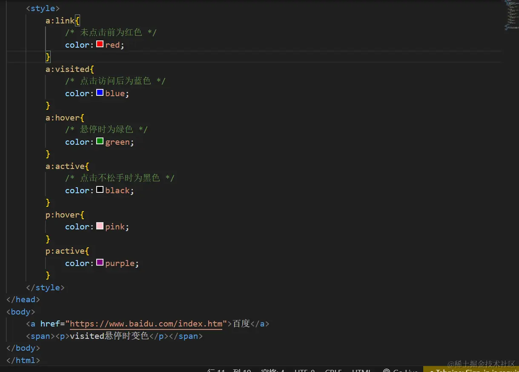Click the HTML language mode indicator
519x372 pixels.
tap(362, 370)
